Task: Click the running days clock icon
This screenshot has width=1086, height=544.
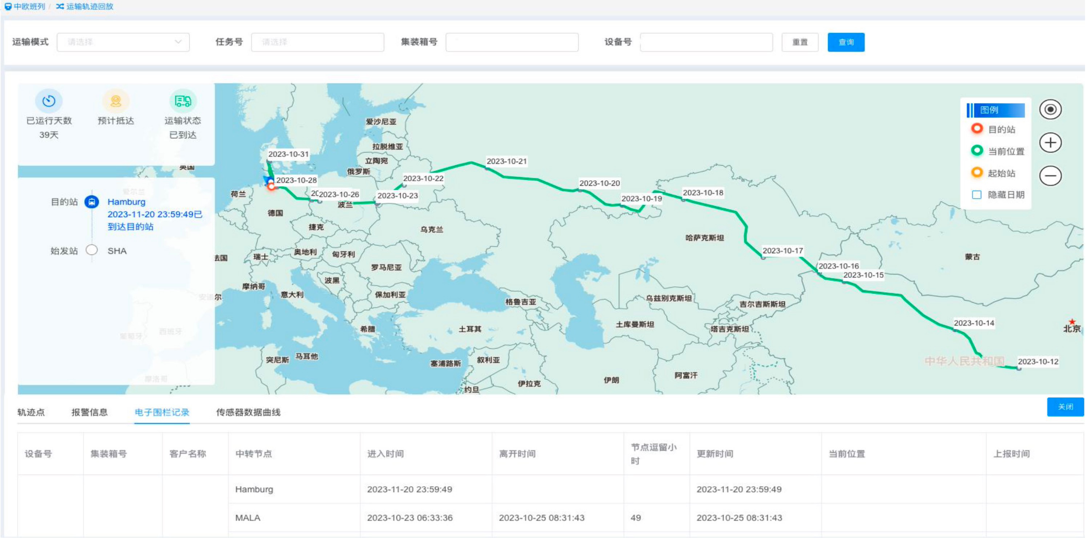Action: [x=49, y=101]
